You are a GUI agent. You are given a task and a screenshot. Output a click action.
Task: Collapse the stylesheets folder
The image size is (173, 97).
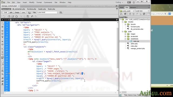(125, 39)
